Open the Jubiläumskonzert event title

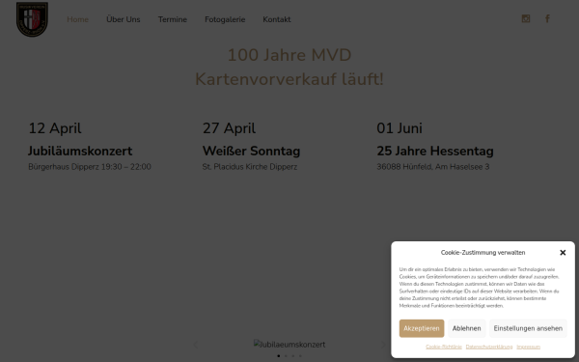[80, 151]
